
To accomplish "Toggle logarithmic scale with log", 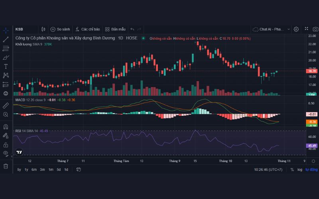I will coord(299,170).
